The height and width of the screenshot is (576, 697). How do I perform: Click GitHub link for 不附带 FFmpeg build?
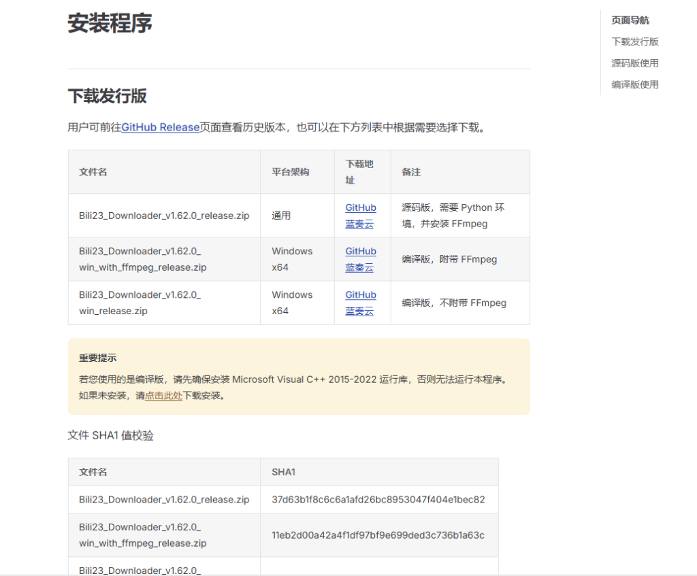361,295
